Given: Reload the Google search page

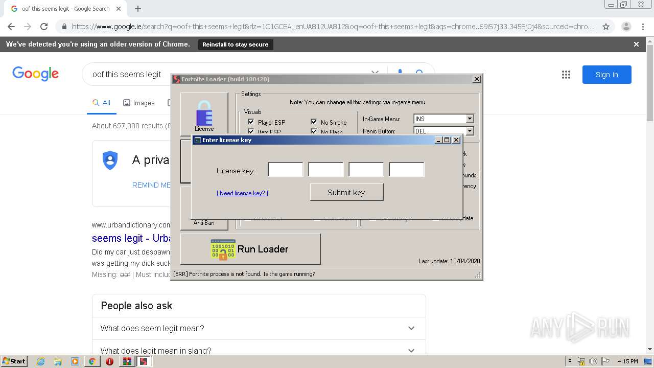Looking at the screenshot, I should [x=44, y=27].
